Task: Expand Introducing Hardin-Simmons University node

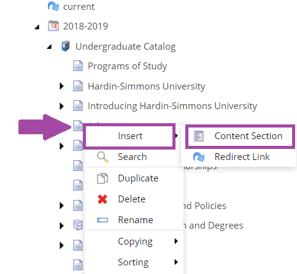Action: click(61, 106)
